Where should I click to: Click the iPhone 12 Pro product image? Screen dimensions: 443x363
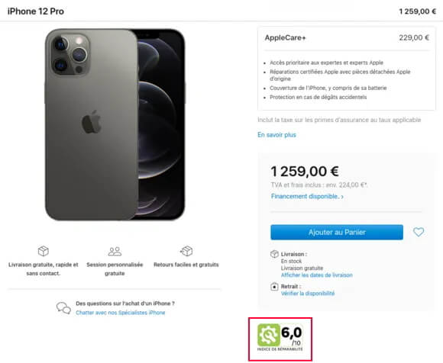(x=115, y=124)
